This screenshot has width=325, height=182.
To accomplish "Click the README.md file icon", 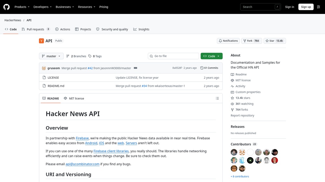I will click(44, 86).
